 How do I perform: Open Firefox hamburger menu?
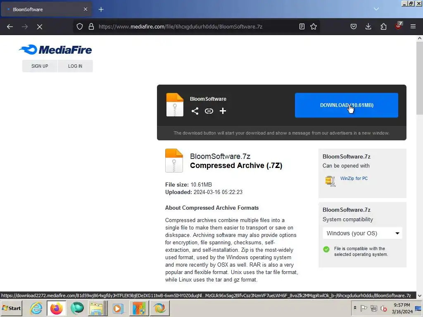click(x=413, y=26)
